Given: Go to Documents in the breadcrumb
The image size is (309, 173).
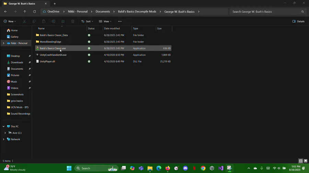Looking at the screenshot, I should point(103,12).
